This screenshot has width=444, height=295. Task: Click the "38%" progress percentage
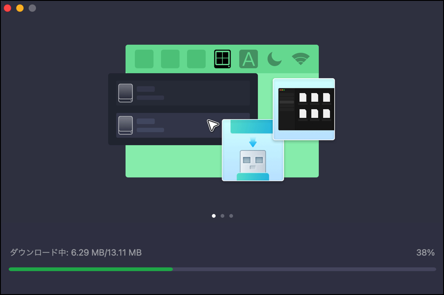pyautogui.click(x=425, y=252)
